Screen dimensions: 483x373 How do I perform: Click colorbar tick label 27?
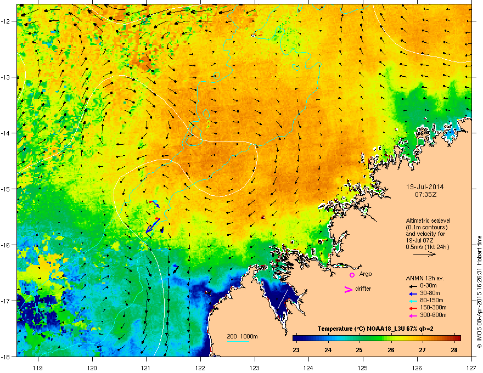(422, 350)
